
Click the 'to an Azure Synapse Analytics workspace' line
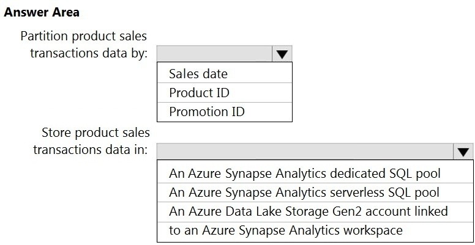click(286, 230)
